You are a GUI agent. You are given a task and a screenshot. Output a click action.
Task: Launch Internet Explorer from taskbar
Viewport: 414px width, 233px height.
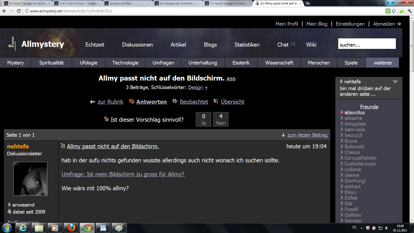click(23, 228)
